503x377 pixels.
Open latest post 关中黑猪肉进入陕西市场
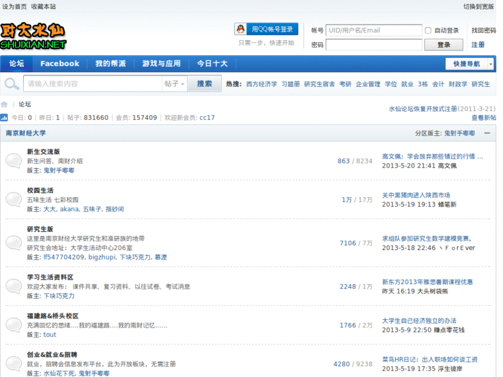tap(416, 195)
